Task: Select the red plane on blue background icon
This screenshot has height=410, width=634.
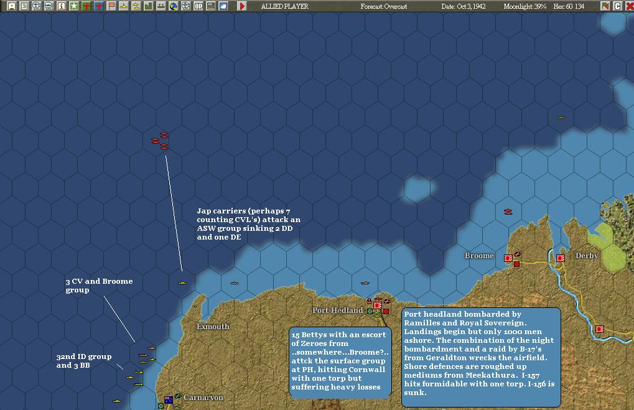Action: 99,6
